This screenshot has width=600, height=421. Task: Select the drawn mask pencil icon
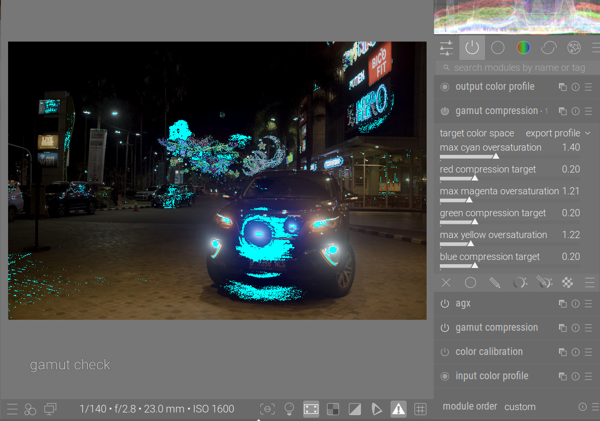coord(495,283)
